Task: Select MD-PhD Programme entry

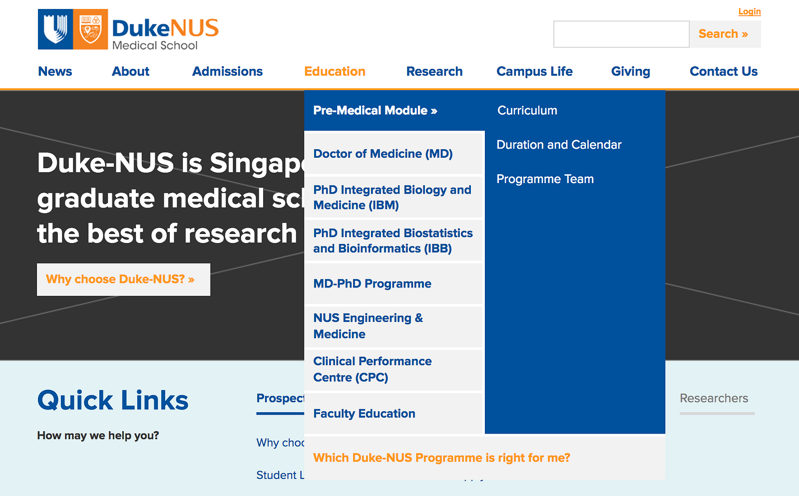Action: 394,283
